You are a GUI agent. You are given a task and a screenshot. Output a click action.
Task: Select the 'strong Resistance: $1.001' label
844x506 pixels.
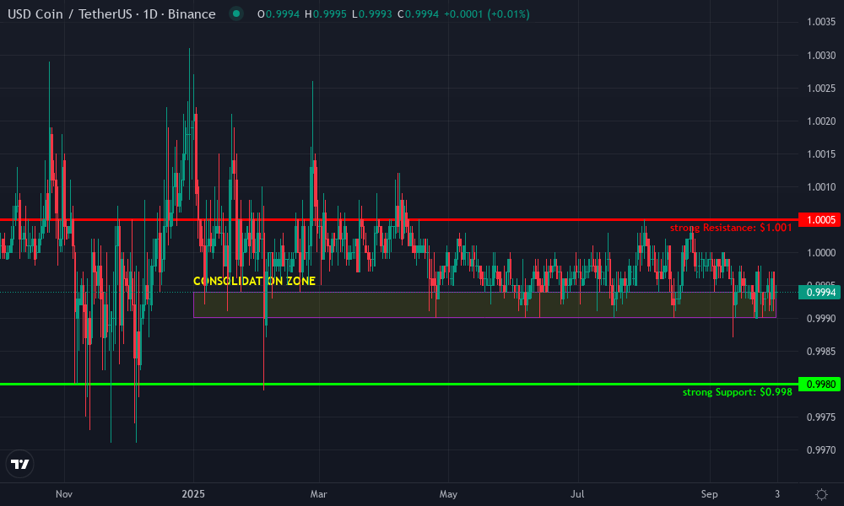[x=730, y=228]
